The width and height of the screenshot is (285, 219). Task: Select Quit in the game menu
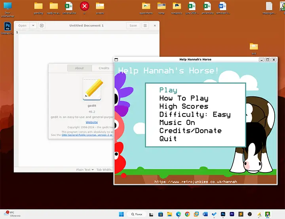coord(168,138)
